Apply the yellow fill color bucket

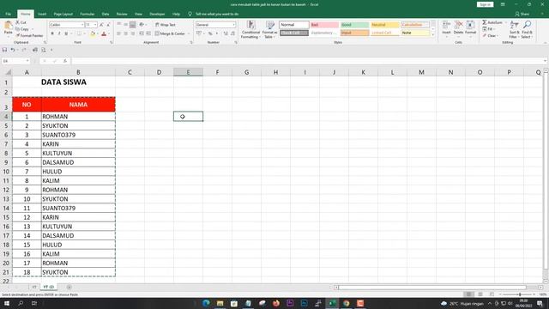click(x=93, y=33)
